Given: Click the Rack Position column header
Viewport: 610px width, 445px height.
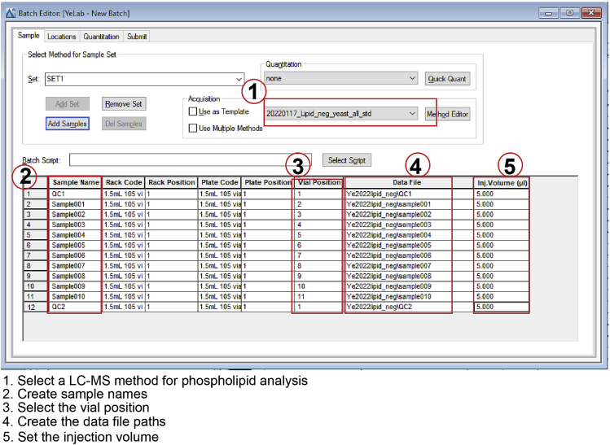Looking at the screenshot, I should coord(171,182).
